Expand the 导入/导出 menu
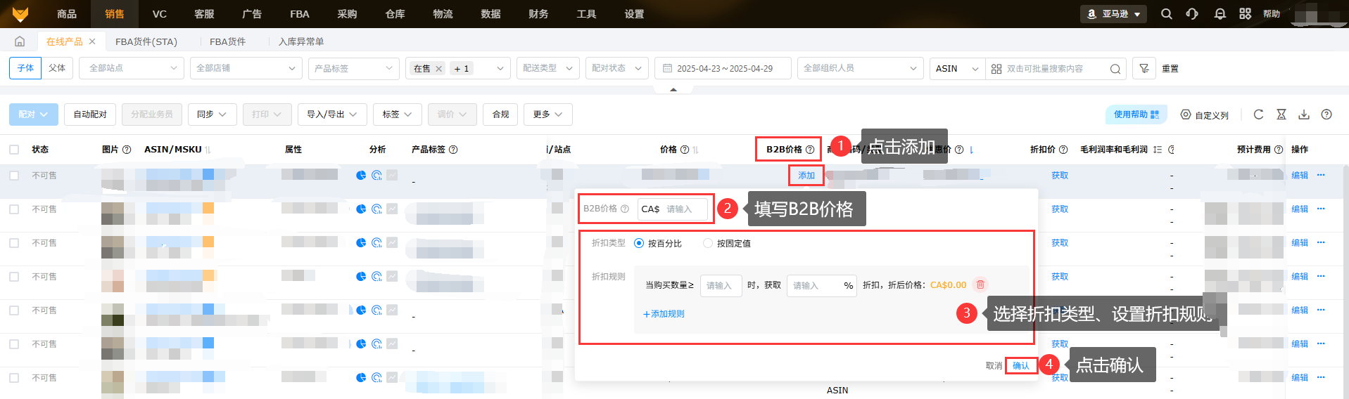This screenshot has height=399, width=1349. pyautogui.click(x=332, y=114)
